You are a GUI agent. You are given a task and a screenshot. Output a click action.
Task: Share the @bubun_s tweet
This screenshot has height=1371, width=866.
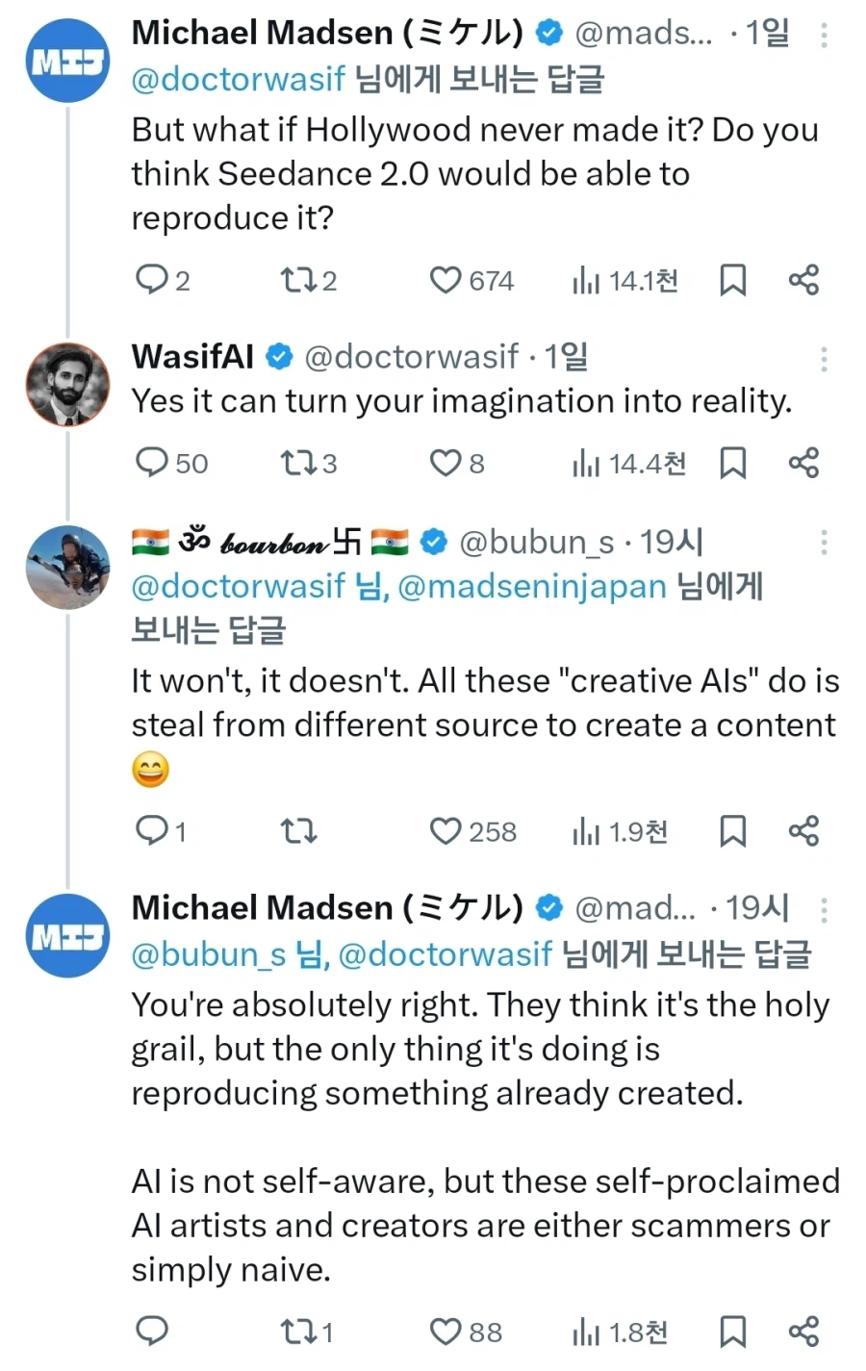click(x=804, y=831)
